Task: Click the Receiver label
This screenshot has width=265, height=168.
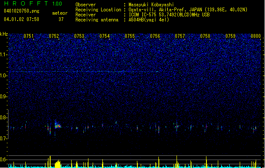Action: 86,15
